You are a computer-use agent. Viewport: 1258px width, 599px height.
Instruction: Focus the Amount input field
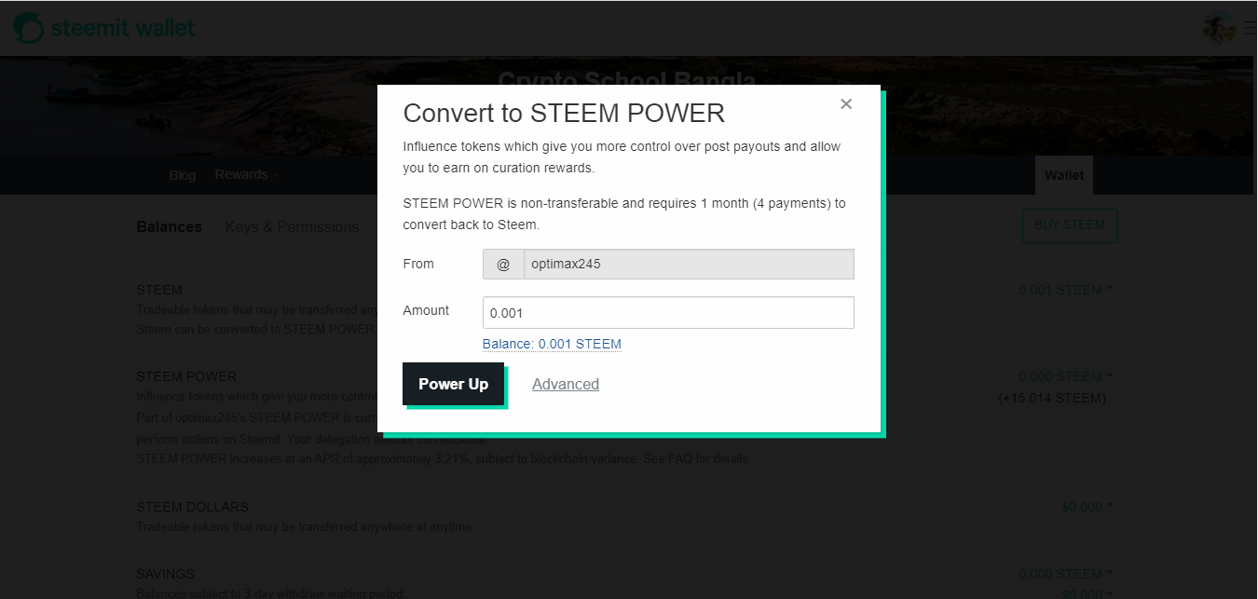(x=668, y=313)
